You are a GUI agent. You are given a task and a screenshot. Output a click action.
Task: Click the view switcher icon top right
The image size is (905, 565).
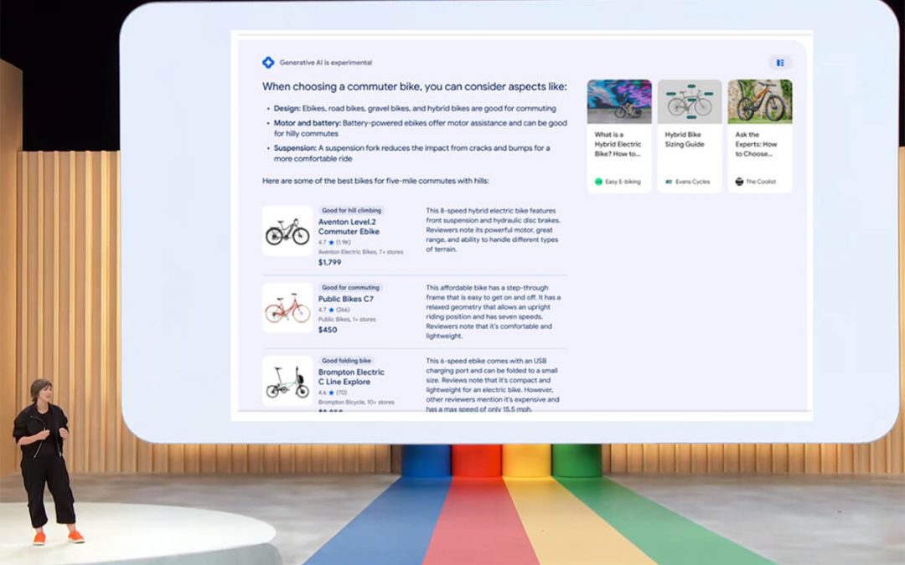(x=780, y=62)
